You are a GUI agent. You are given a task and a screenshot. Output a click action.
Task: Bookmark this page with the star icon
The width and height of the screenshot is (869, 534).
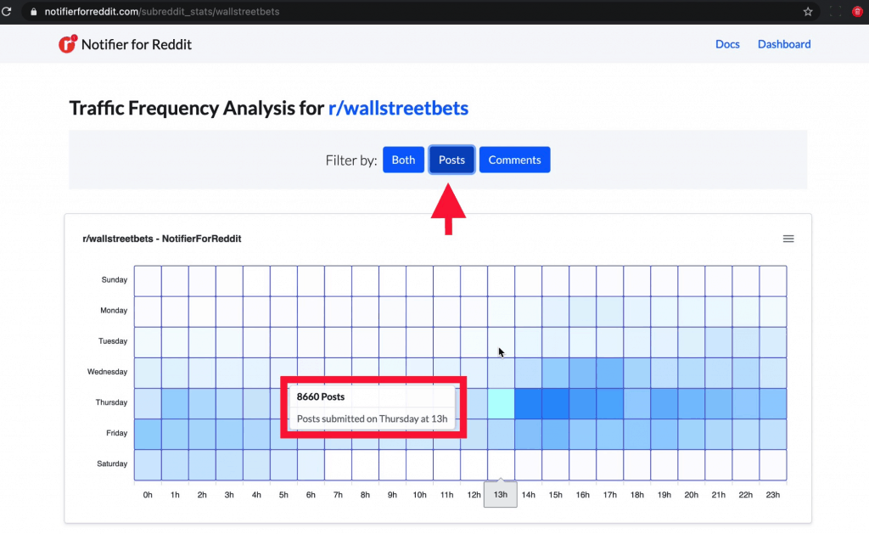(808, 12)
